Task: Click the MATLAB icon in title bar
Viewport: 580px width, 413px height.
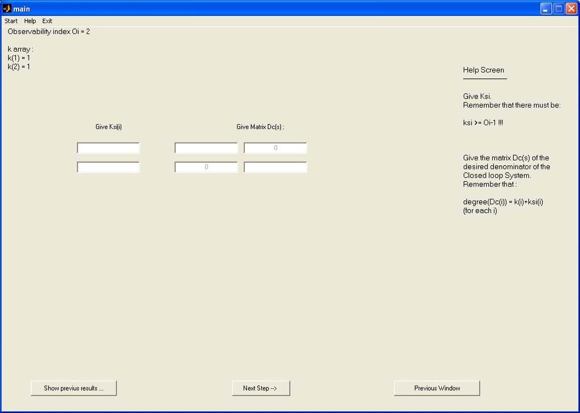Action: 7,8
